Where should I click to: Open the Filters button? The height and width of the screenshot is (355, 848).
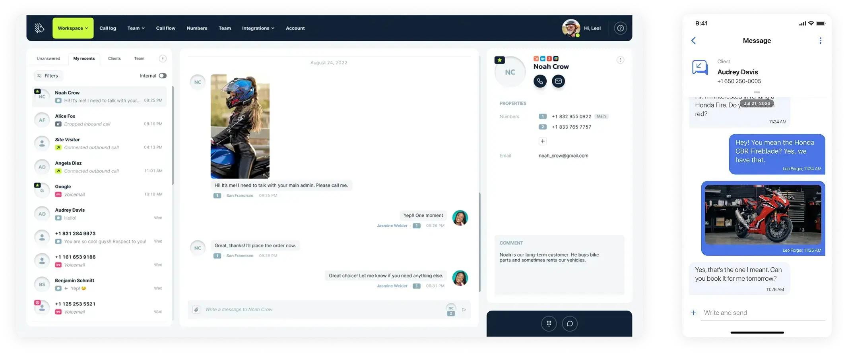[x=48, y=76]
